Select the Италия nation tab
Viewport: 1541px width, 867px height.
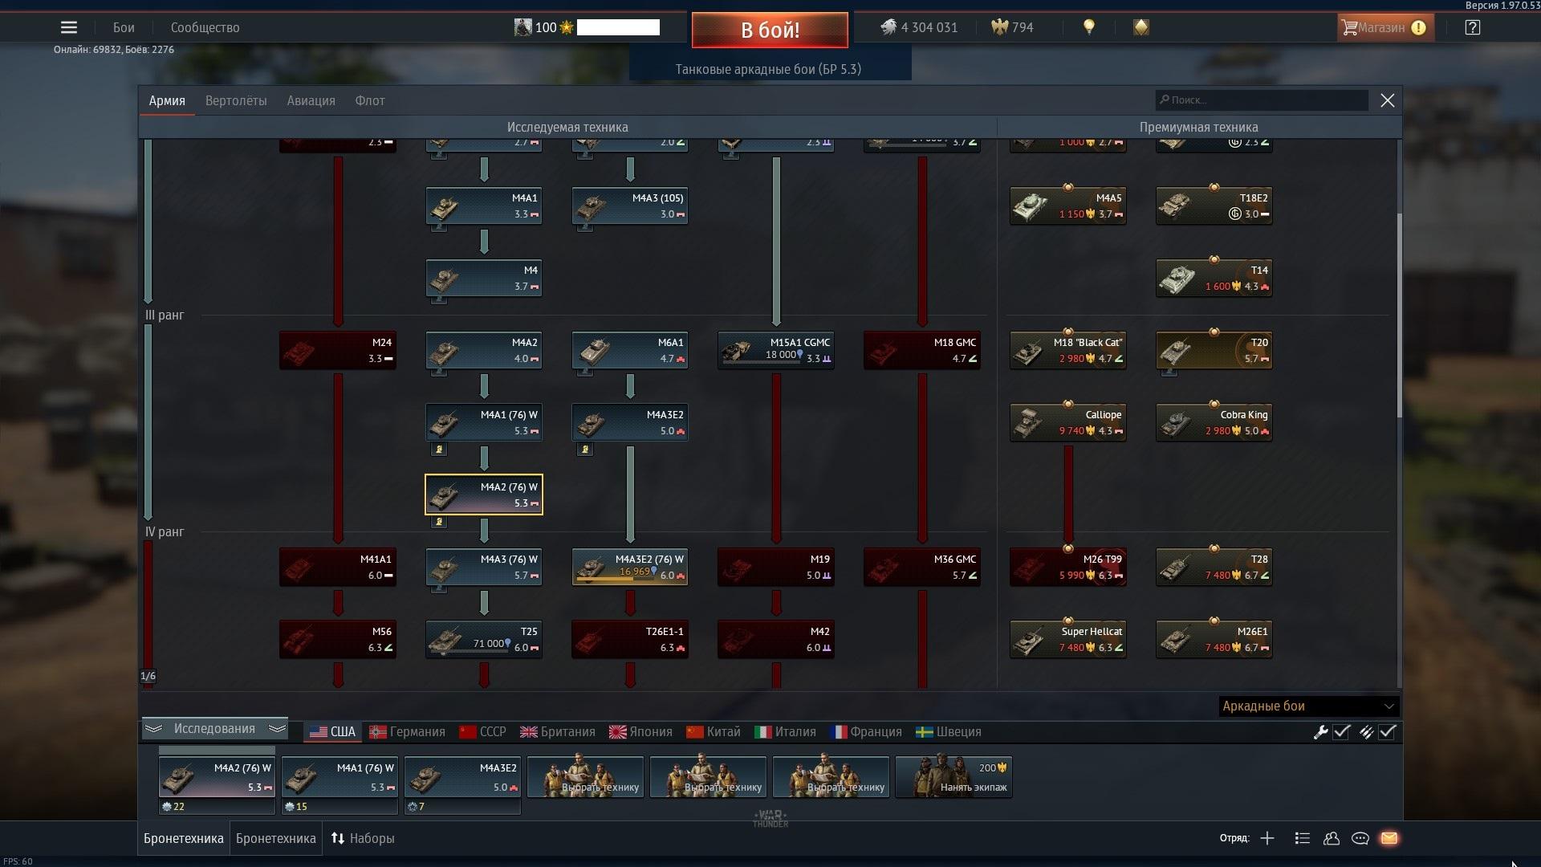786,732
